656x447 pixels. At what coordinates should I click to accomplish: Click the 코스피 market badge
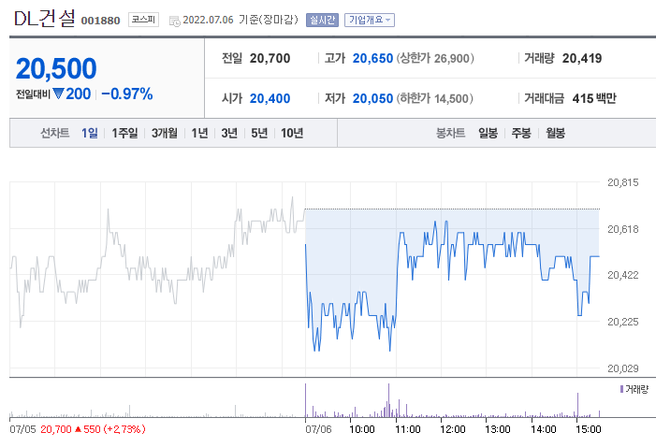point(143,20)
